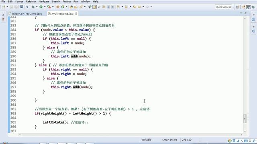Click the Next Annotation icon
Screen dimensions: 257x144
118,7
